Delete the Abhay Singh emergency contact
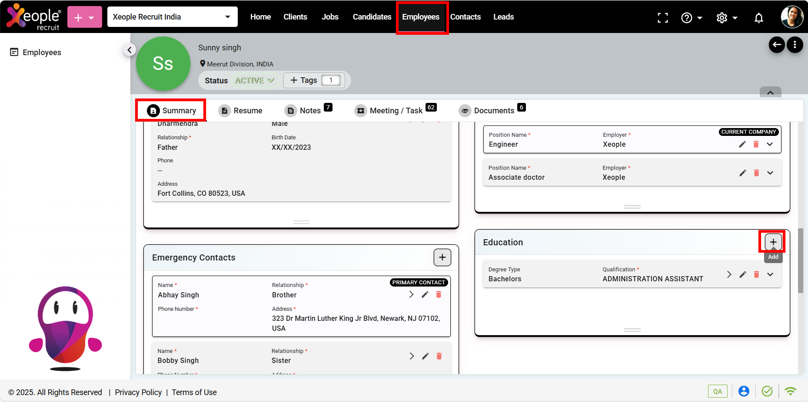This screenshot has height=402, width=808. tap(439, 294)
